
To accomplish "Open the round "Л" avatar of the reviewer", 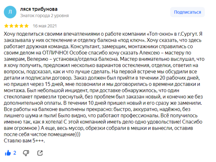I will pos(10,12).
